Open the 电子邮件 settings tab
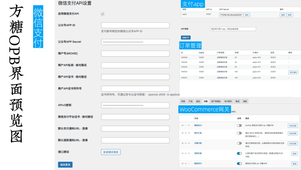This screenshot has height=170, width=301. click(x=228, y=101)
